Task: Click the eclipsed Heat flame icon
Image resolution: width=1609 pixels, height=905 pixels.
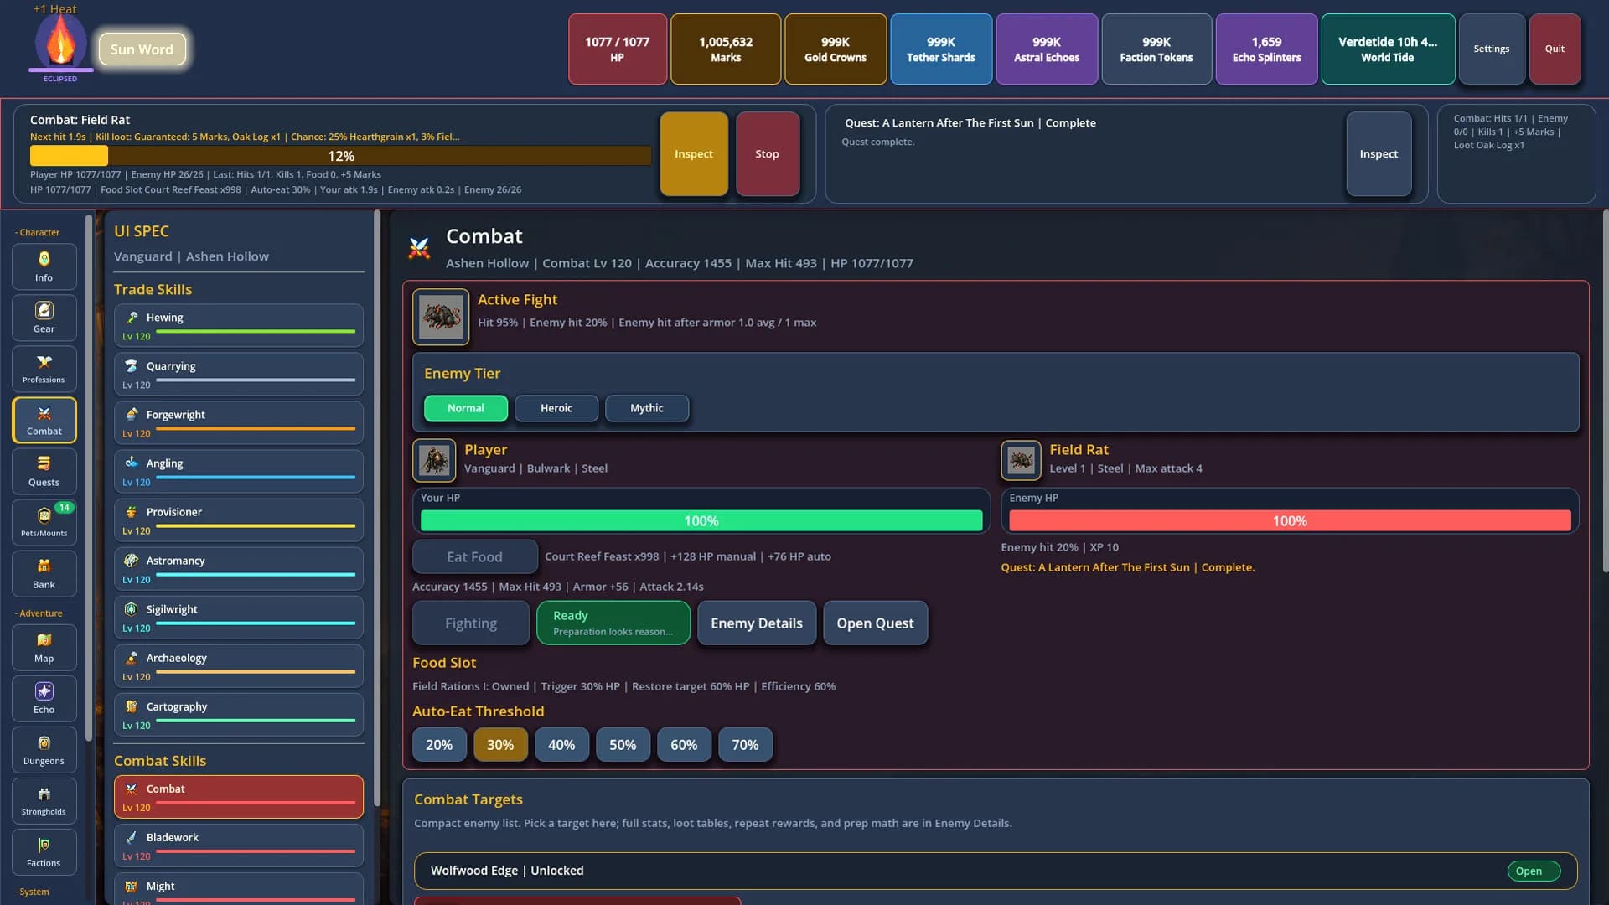Action: point(60,40)
